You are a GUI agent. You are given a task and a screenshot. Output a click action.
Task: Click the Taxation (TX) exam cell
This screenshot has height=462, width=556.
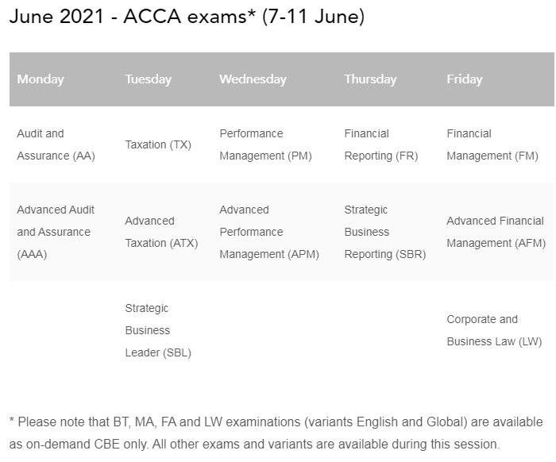pyautogui.click(x=158, y=144)
